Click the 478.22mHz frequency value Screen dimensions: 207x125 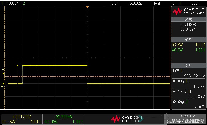pos(194,76)
